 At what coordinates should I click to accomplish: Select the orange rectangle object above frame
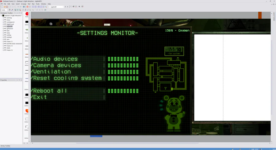coord(260,15)
